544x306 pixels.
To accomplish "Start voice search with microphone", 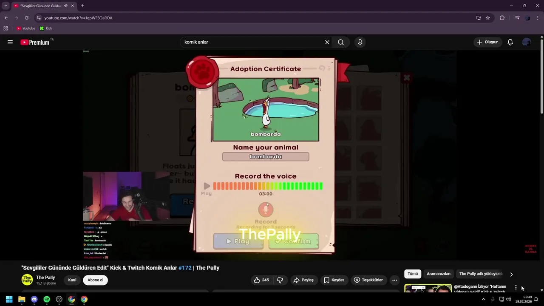I will (x=360, y=42).
